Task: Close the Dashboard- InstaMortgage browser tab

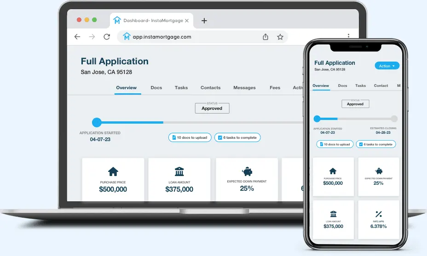Action: [x=187, y=21]
